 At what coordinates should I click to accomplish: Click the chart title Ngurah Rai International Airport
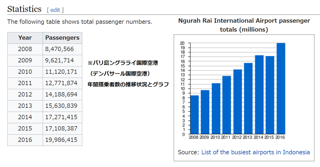pos(244,25)
